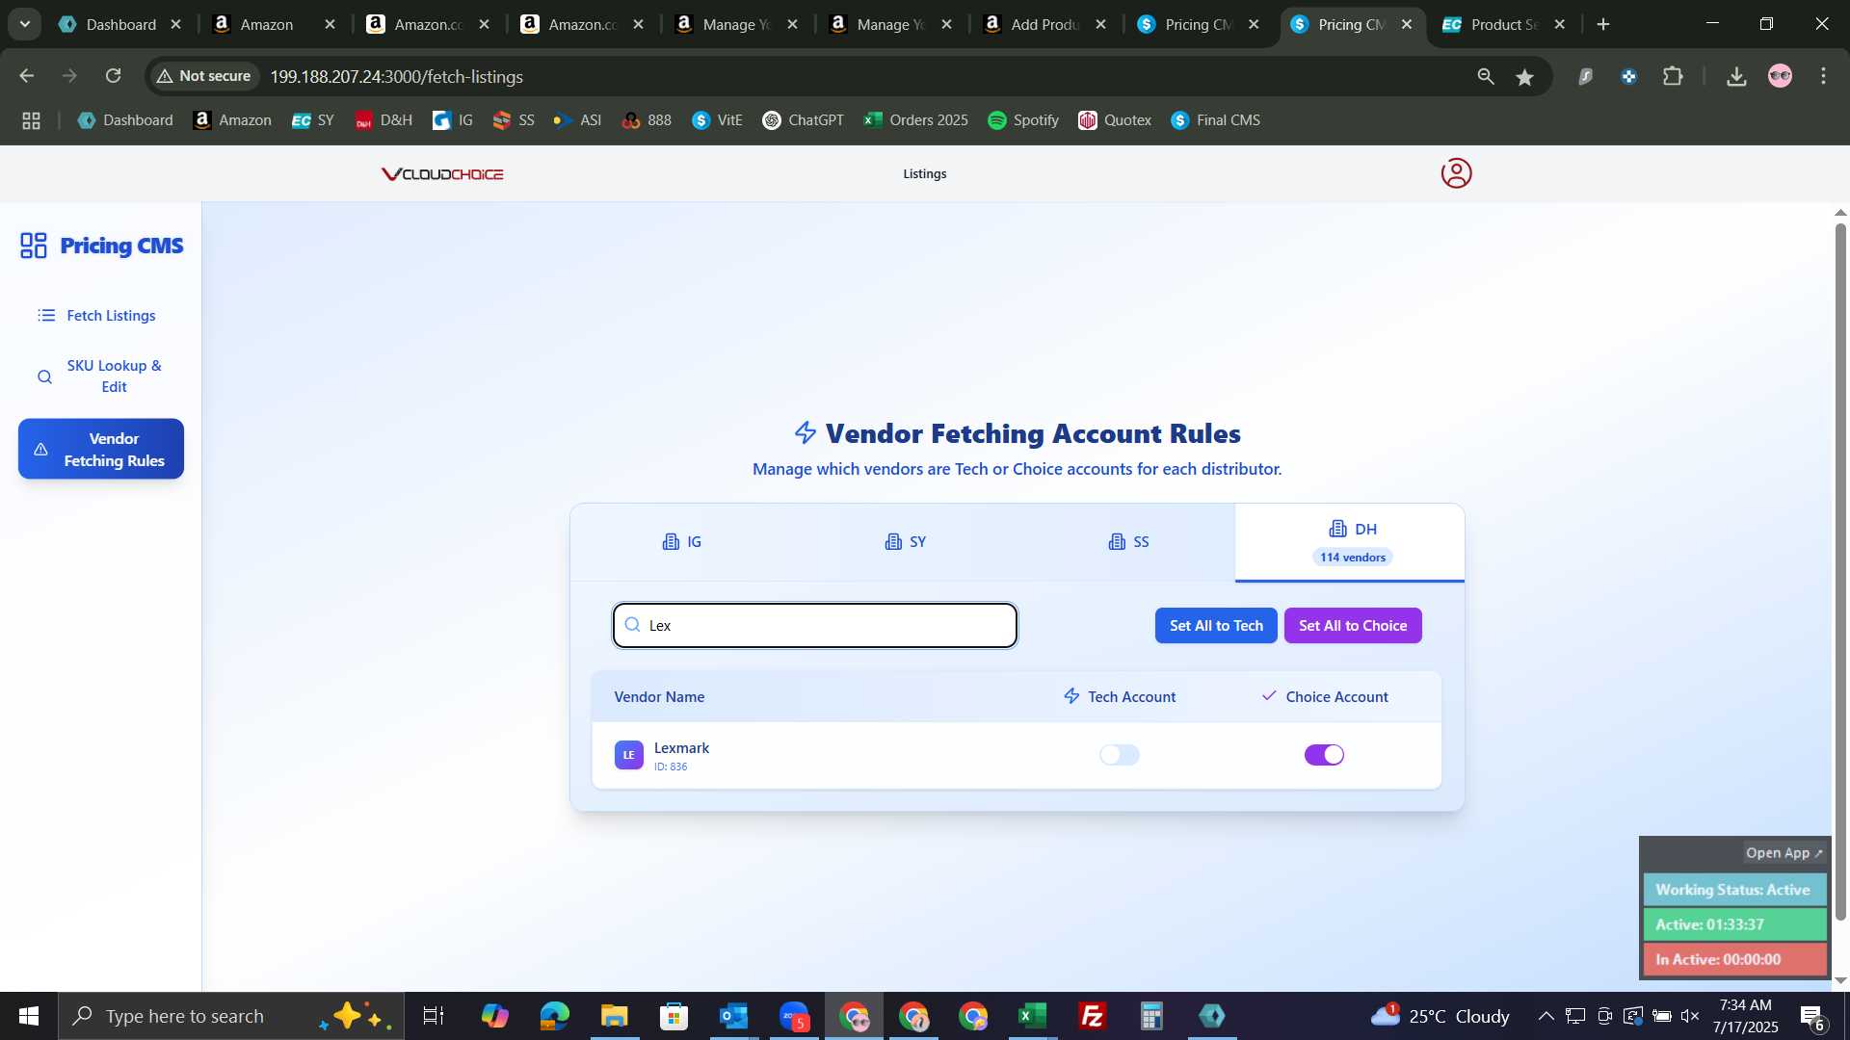Image resolution: width=1850 pixels, height=1040 pixels.
Task: Open the Windows Start menu
Action: (x=28, y=1016)
